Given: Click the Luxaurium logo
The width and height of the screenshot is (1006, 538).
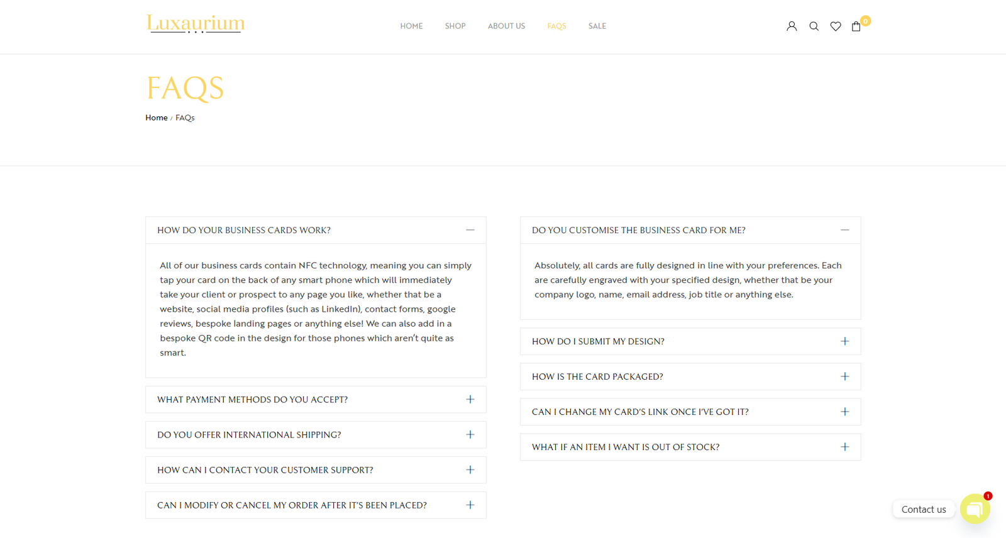Looking at the screenshot, I should pos(196,24).
